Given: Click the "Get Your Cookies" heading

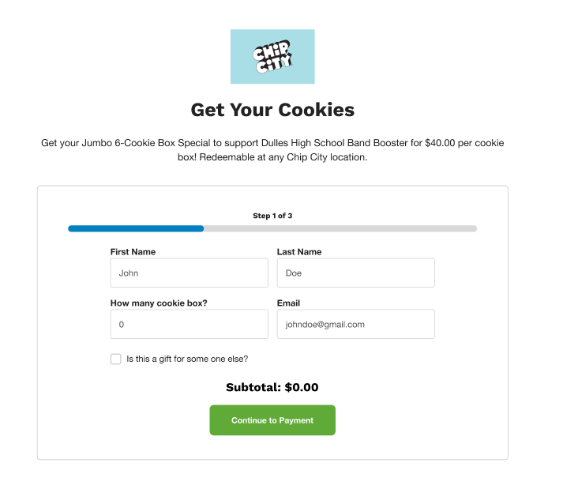Looking at the screenshot, I should [x=272, y=110].
